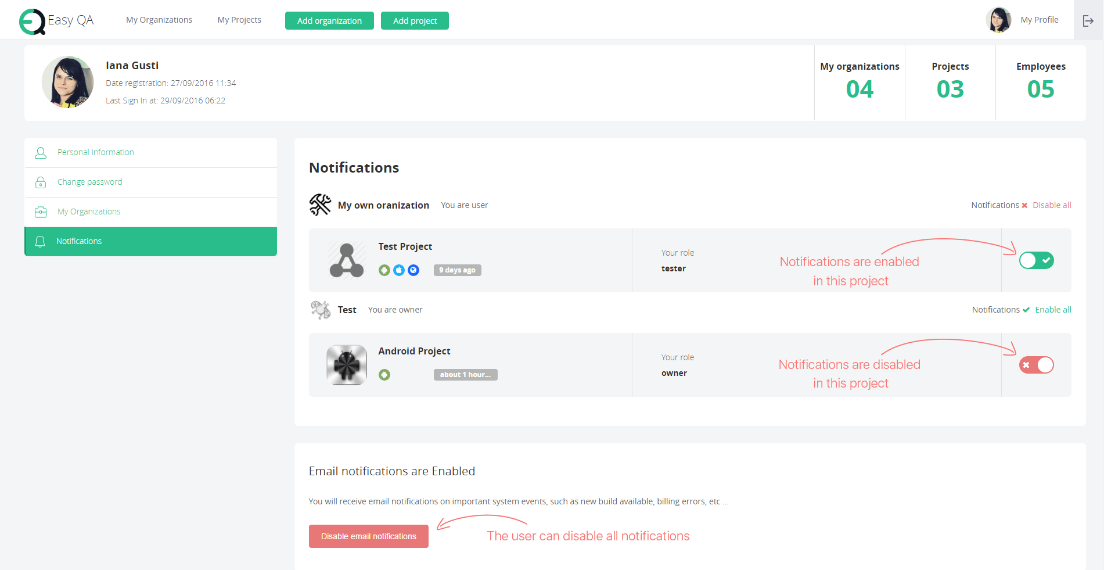Image resolution: width=1104 pixels, height=570 pixels.
Task: Click the Add organization button
Action: (x=329, y=21)
